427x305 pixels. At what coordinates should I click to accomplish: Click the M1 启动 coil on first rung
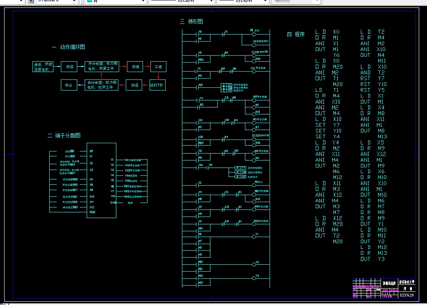click(254, 35)
